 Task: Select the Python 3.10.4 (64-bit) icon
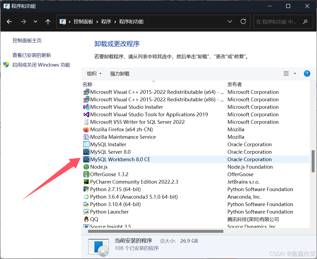[x=86, y=204]
